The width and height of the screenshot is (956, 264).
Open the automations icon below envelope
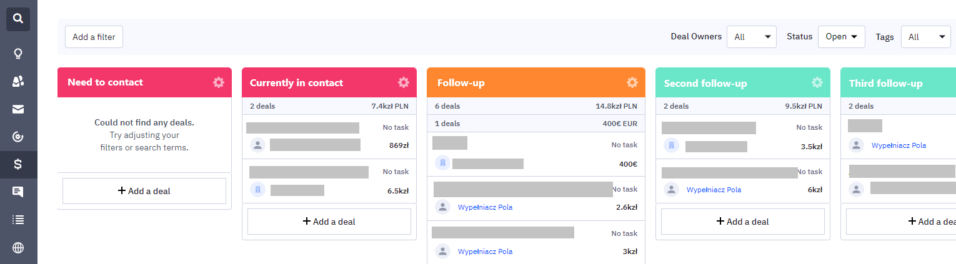[x=18, y=137]
